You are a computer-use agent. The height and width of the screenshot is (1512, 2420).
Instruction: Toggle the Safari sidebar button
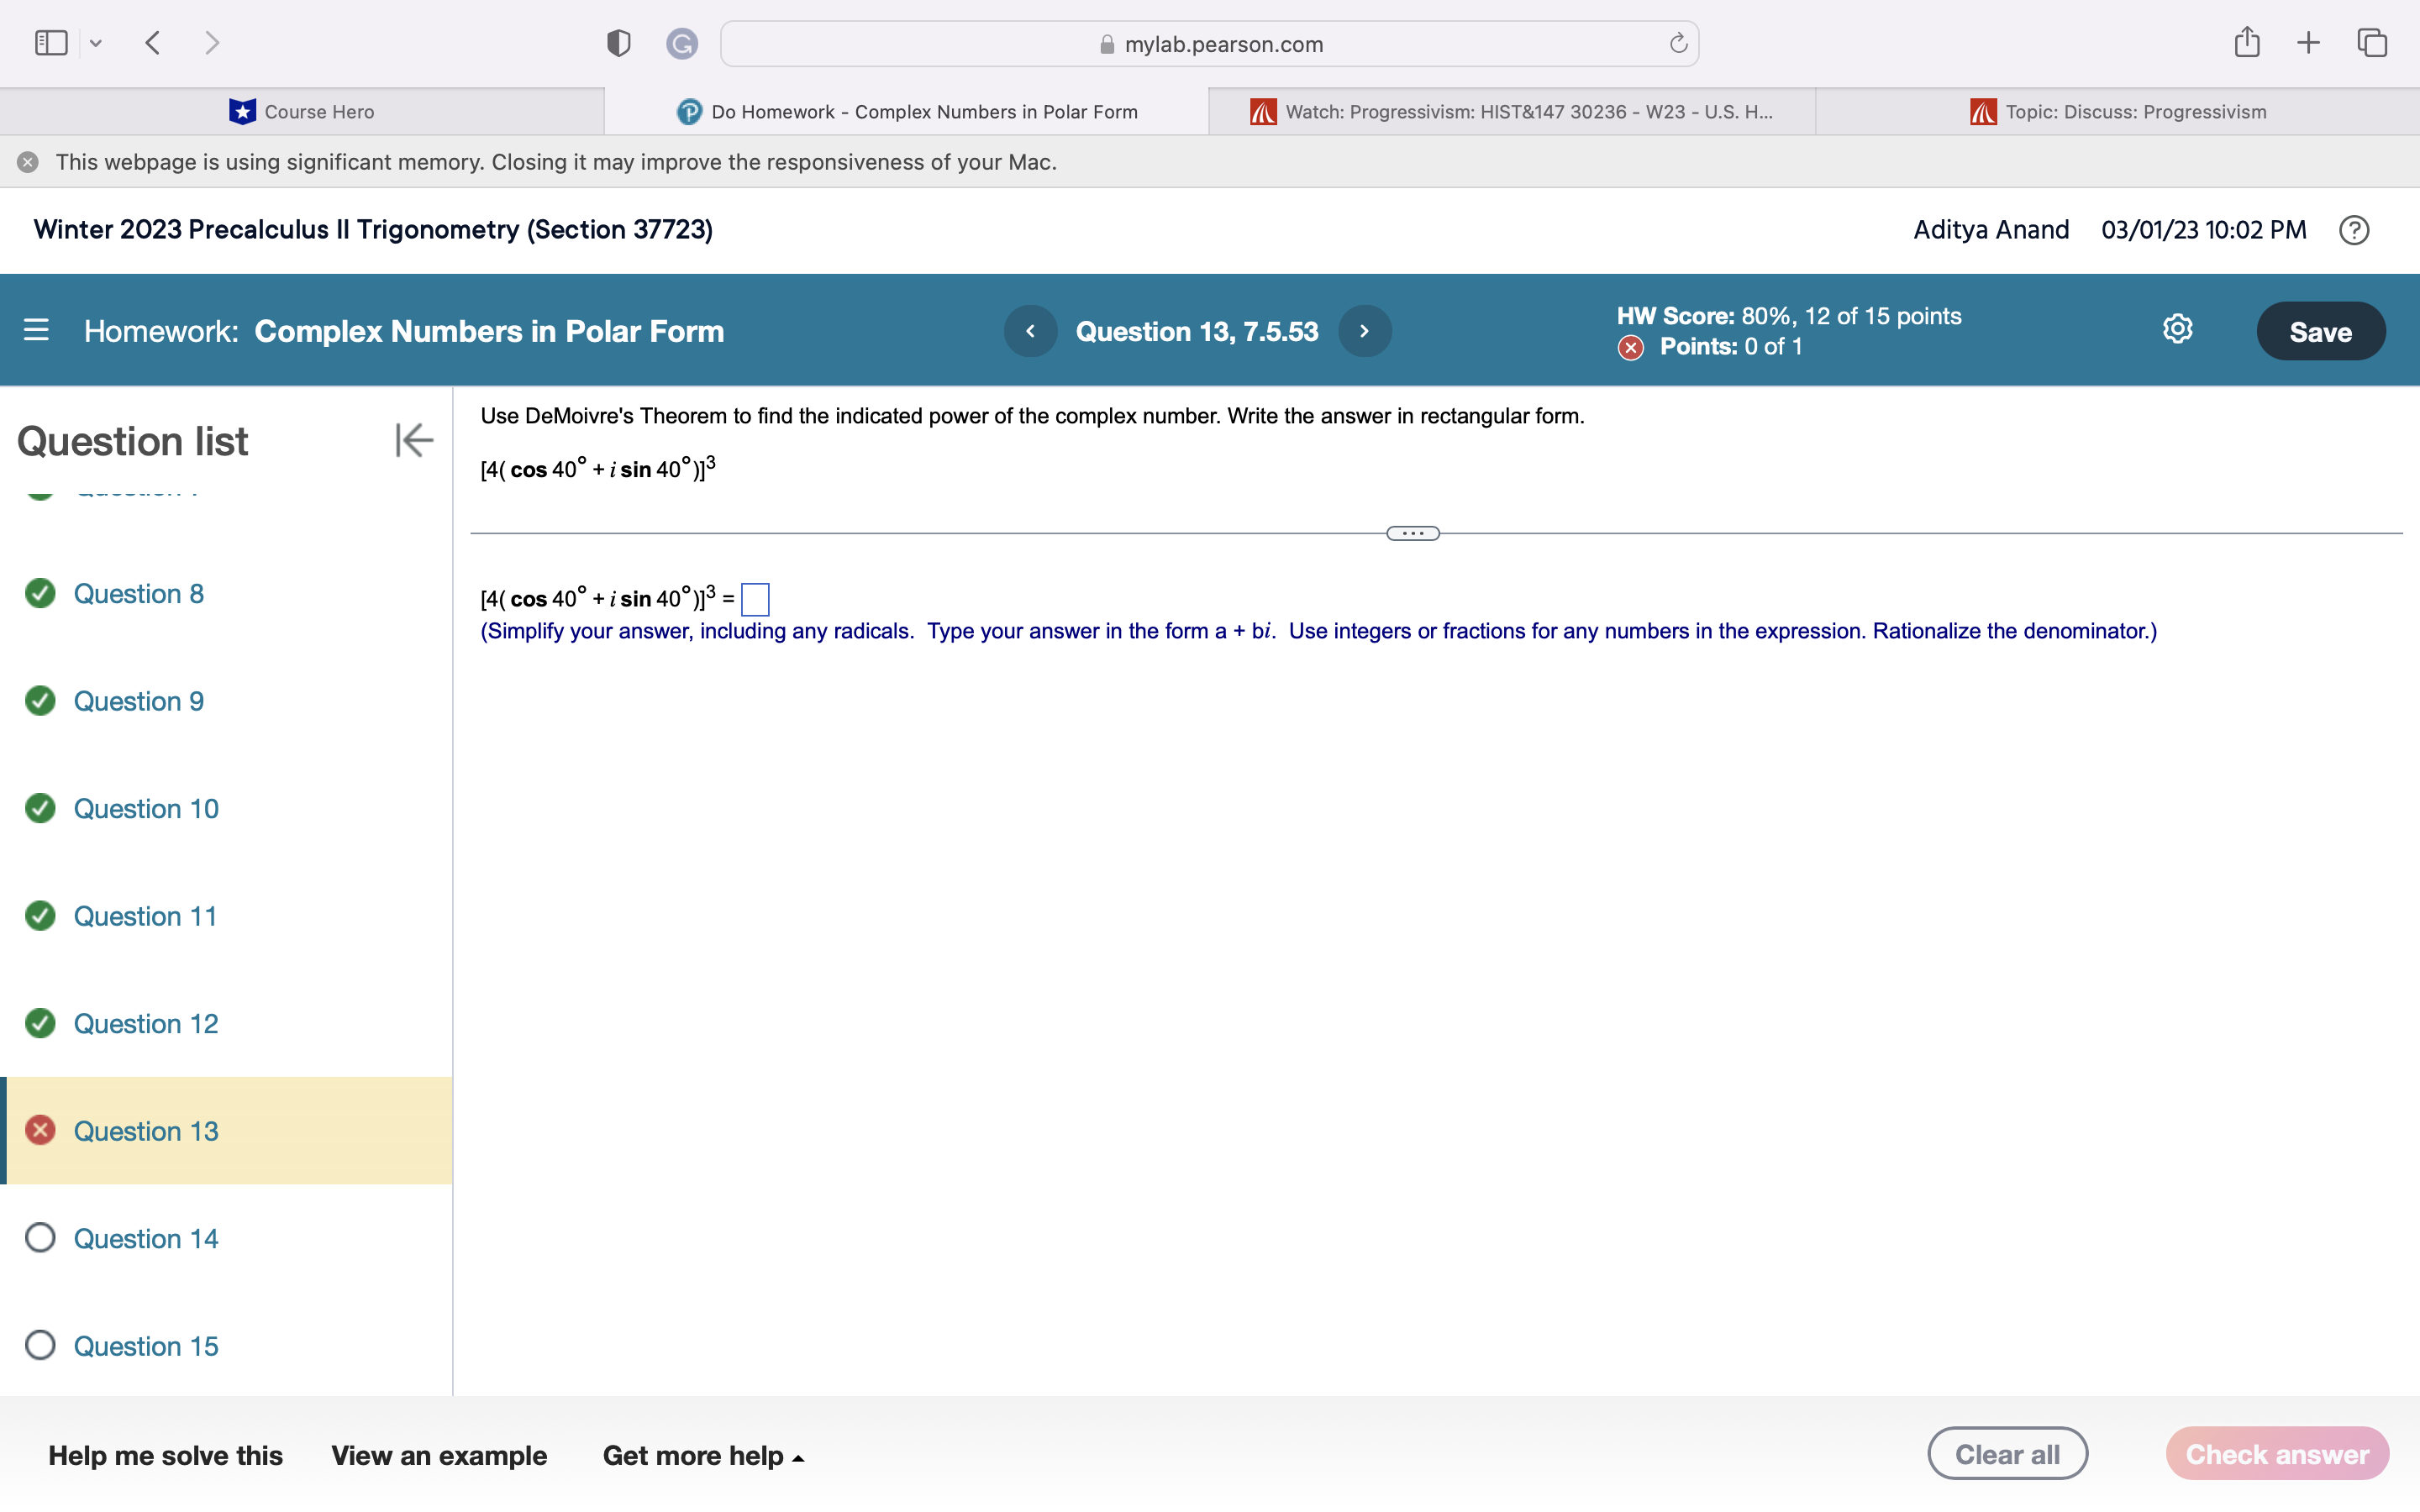(x=51, y=43)
